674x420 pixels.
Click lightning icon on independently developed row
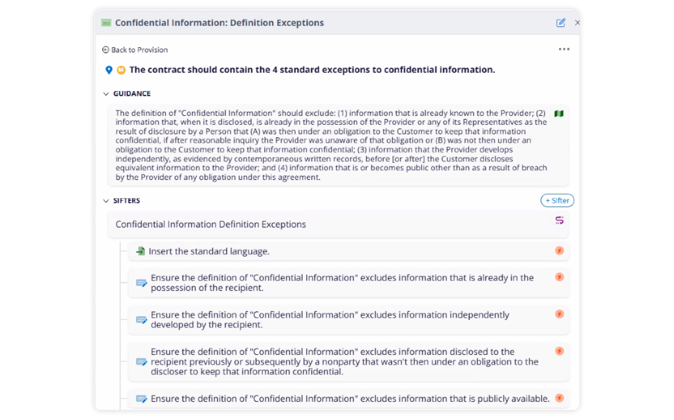[559, 314]
